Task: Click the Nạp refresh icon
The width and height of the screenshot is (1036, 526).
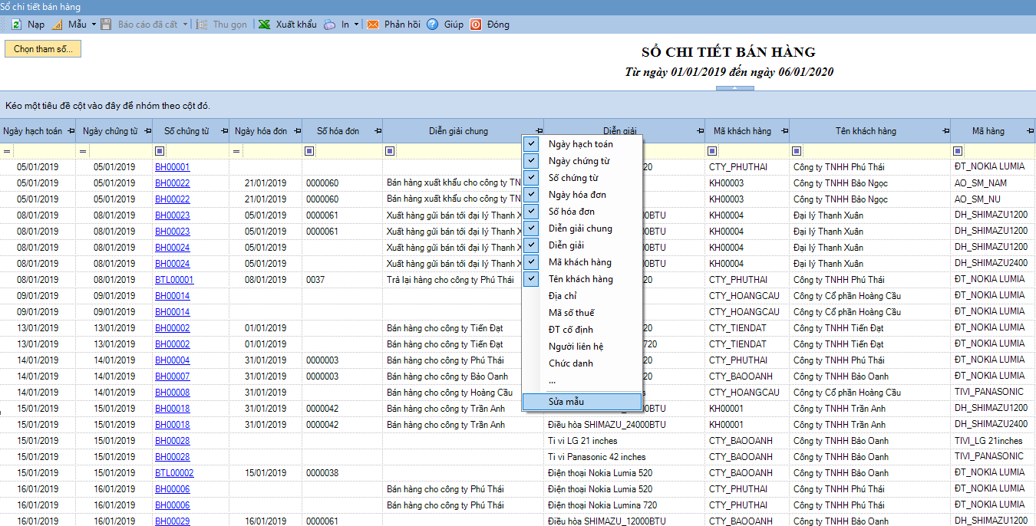Action: (x=17, y=24)
